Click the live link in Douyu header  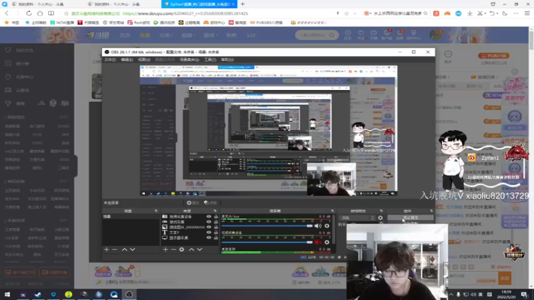(x=145, y=35)
